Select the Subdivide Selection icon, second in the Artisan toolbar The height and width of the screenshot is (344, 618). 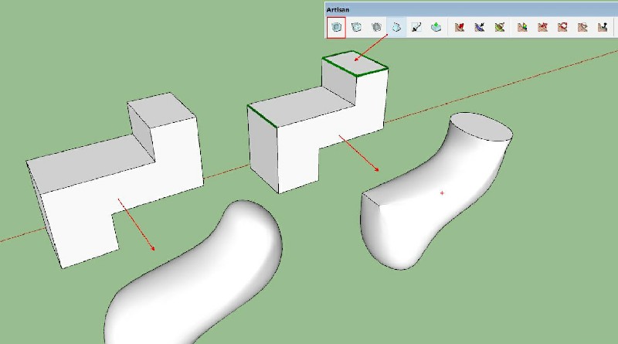[x=356, y=27]
